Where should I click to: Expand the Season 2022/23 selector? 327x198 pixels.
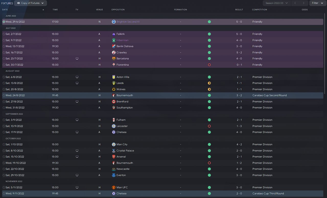tap(277, 3)
